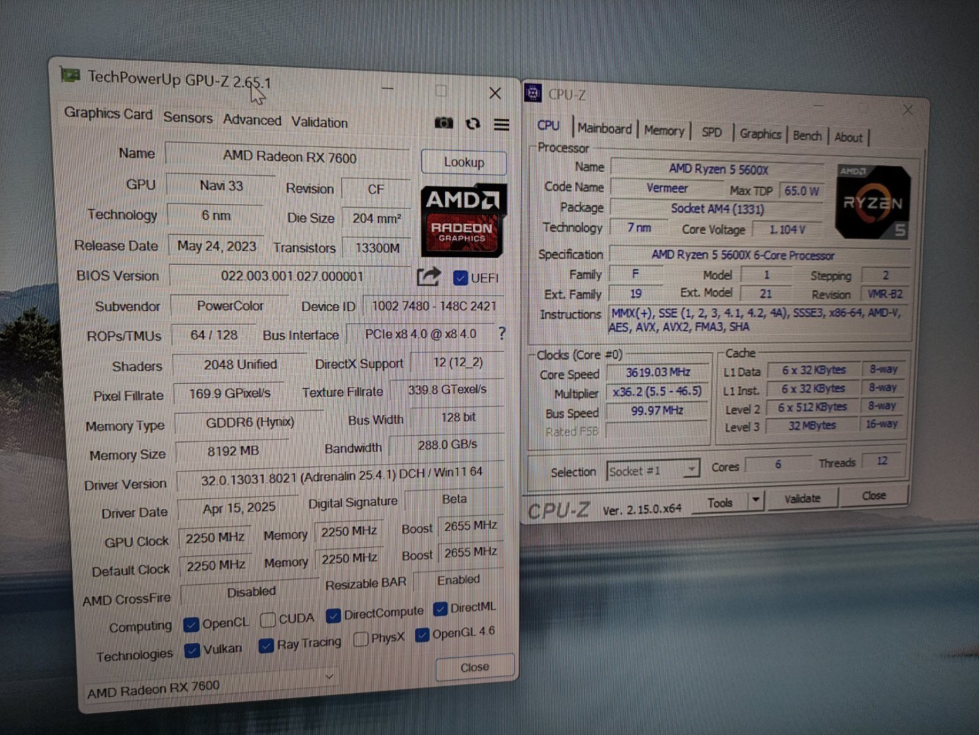
Task: Open the Bench tab in CPU-Z
Action: (807, 135)
